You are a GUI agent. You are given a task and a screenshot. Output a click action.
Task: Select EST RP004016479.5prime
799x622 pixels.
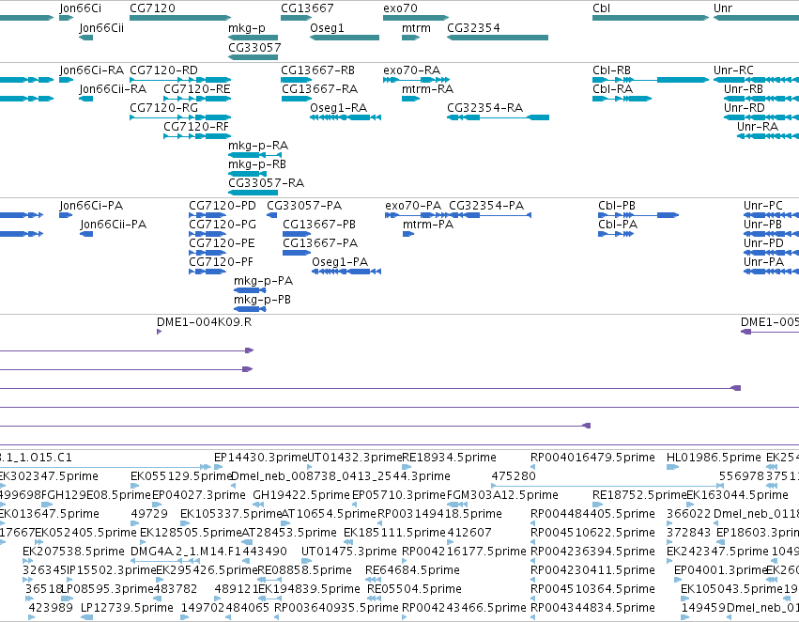click(x=592, y=458)
